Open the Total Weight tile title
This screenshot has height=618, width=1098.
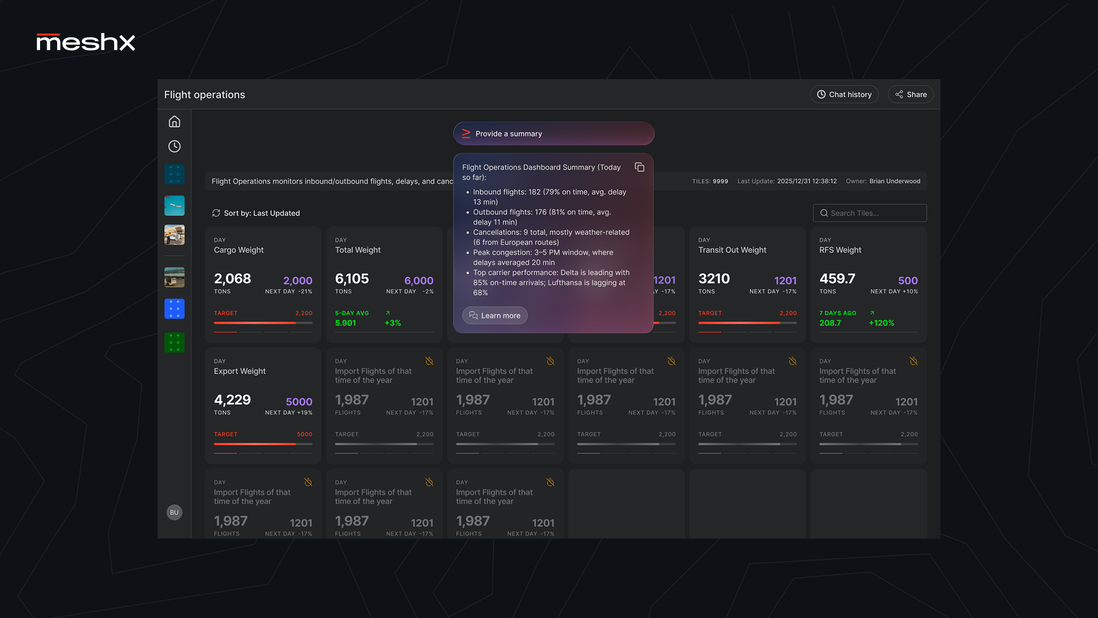point(357,250)
